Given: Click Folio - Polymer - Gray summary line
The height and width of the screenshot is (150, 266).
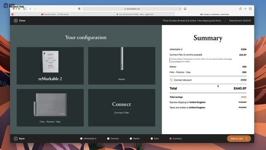Looking at the screenshot, I should pos(208,72).
